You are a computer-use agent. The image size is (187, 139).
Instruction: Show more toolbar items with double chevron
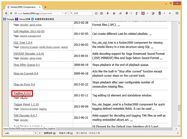point(170,13)
